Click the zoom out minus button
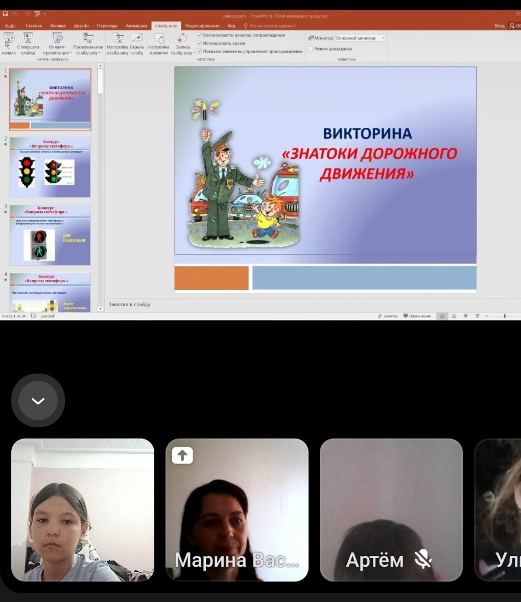 tap(486, 316)
